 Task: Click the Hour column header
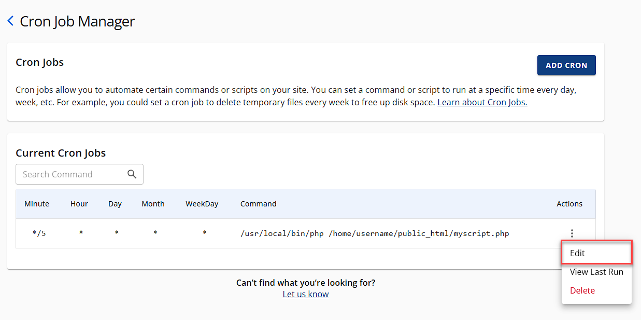click(x=79, y=204)
